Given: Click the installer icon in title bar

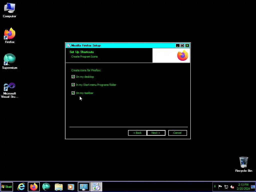Looking at the screenshot, I should click(x=68, y=45).
